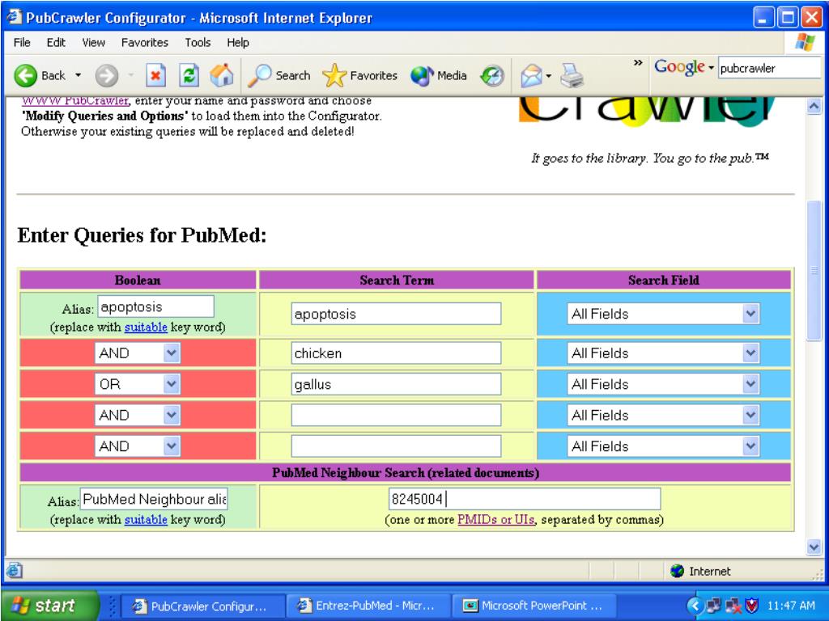Go to the Home page icon

222,75
